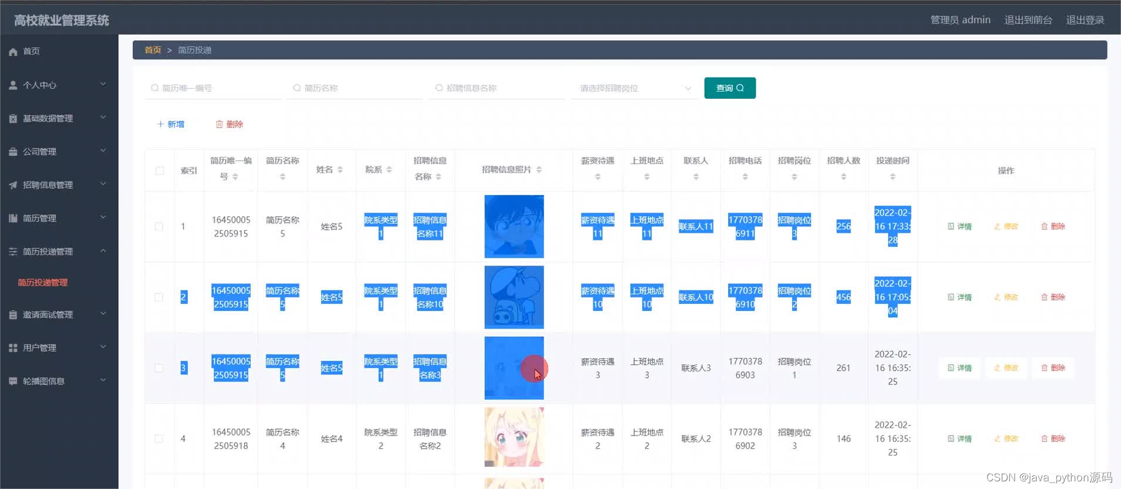This screenshot has height=489, width=1121.
Task: Open the 轮播图信息 menu
Action: click(59, 381)
